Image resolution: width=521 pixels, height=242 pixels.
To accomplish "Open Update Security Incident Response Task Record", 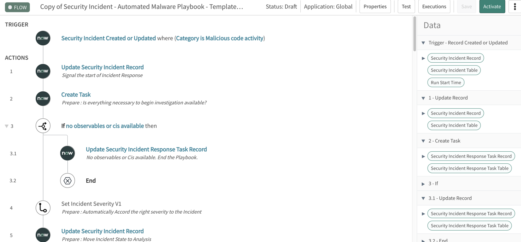I will [x=146, y=149].
